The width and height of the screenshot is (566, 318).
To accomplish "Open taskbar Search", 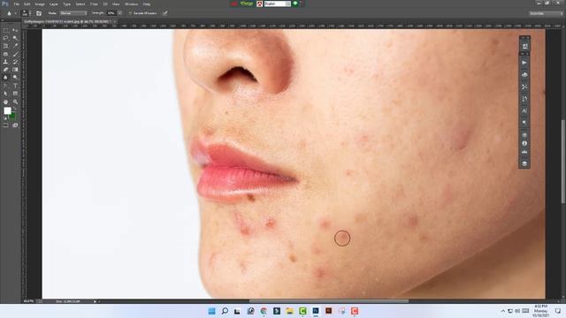I will coord(225,311).
